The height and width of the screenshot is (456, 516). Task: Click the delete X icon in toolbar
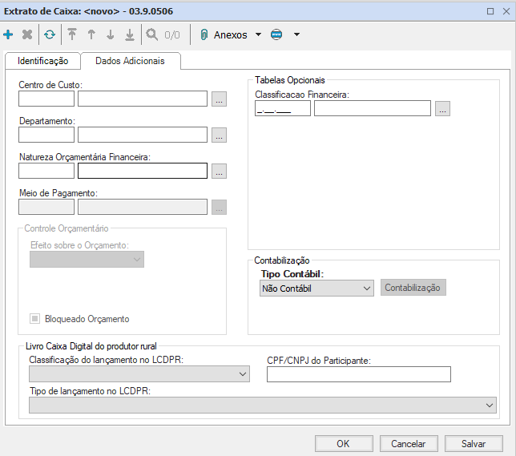(x=26, y=34)
